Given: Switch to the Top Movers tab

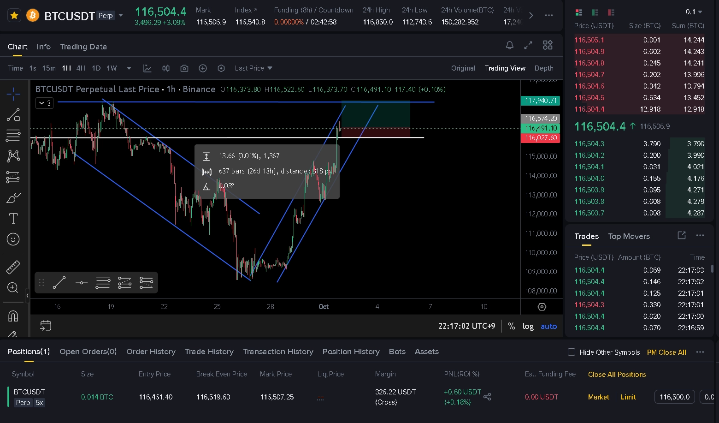Looking at the screenshot, I should point(629,236).
